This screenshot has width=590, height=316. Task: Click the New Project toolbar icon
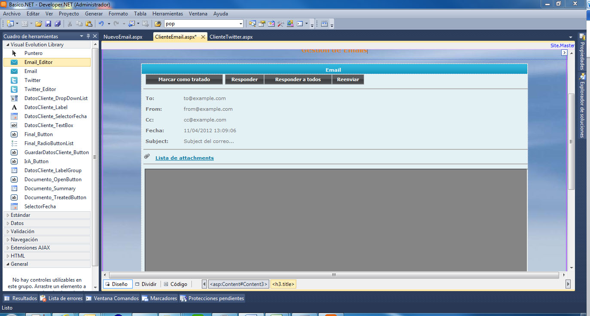click(10, 24)
